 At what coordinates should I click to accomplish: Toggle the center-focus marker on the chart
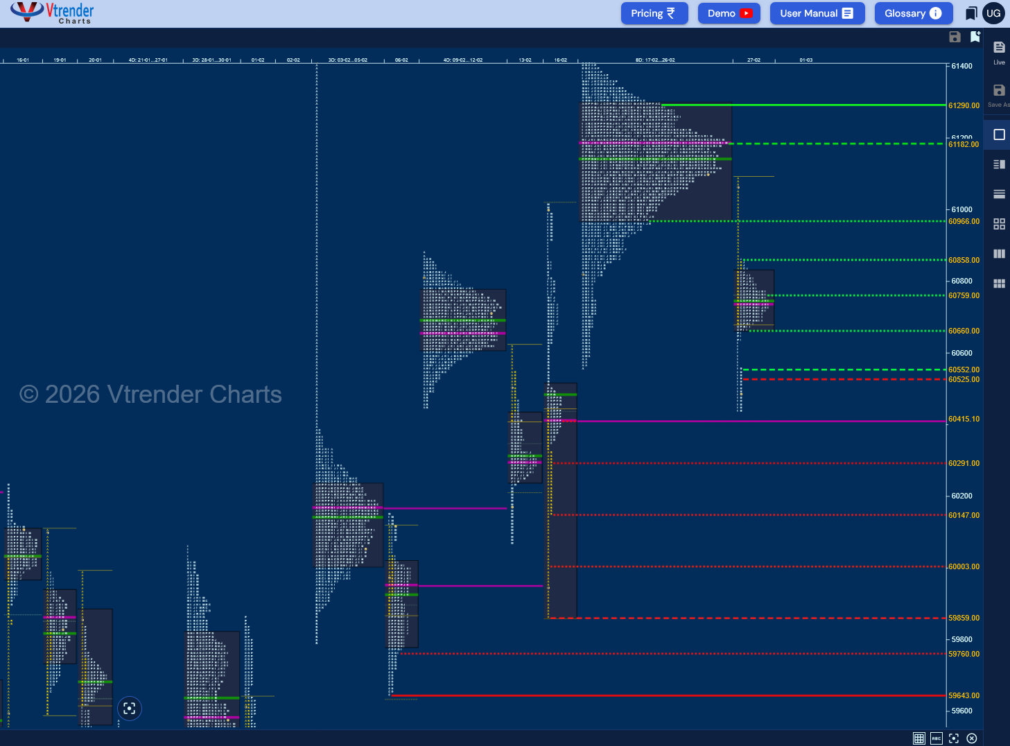[x=954, y=738]
